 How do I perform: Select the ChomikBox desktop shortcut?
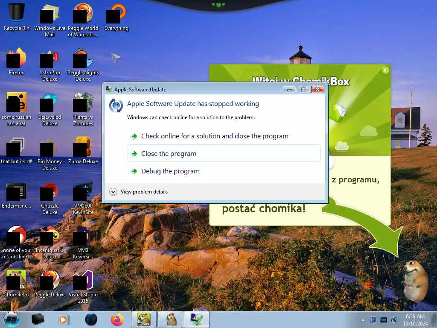tap(17, 284)
